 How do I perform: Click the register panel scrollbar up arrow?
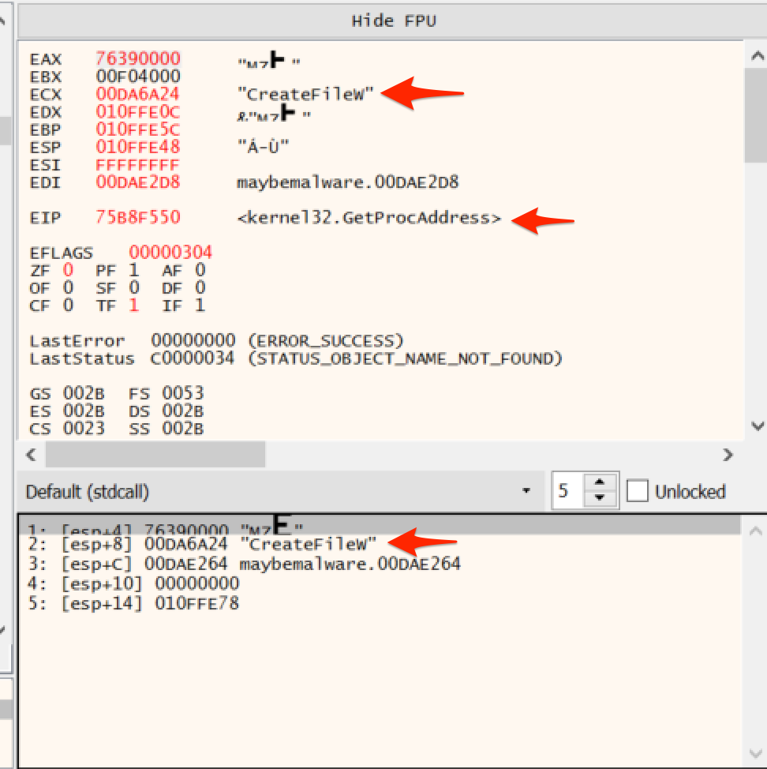758,55
